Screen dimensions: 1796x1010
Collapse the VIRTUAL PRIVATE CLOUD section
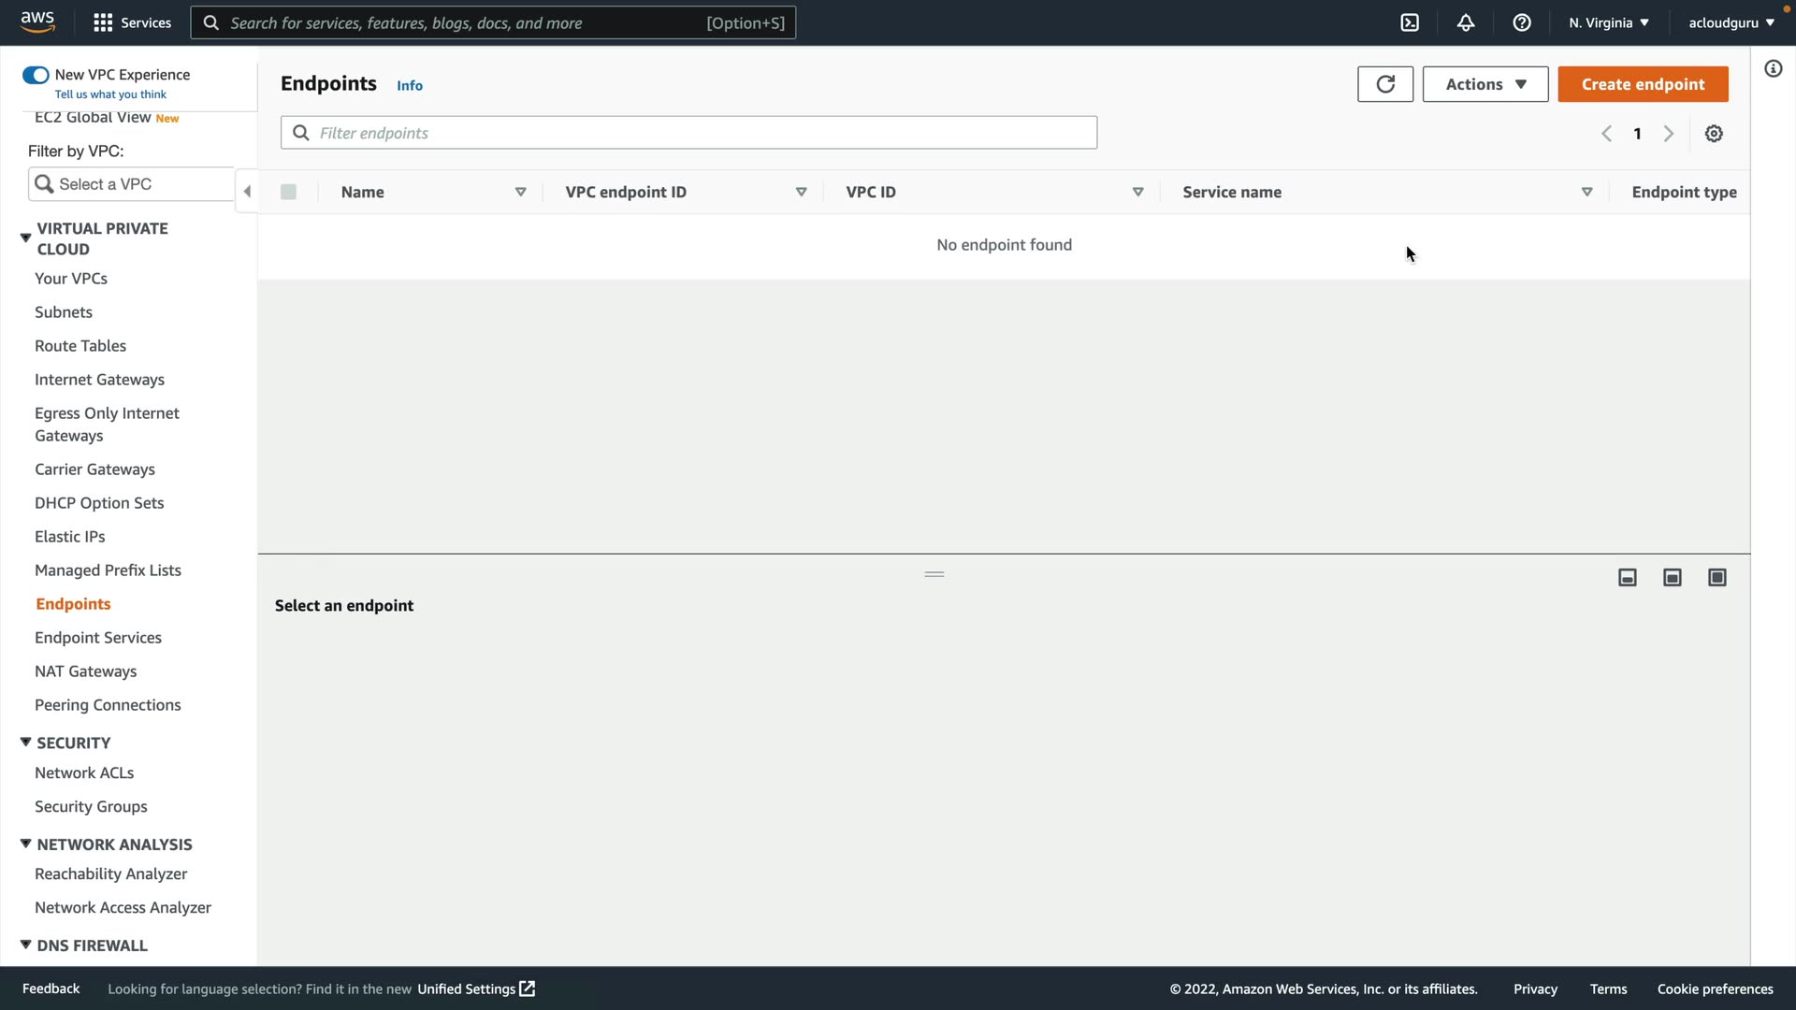pos(26,238)
